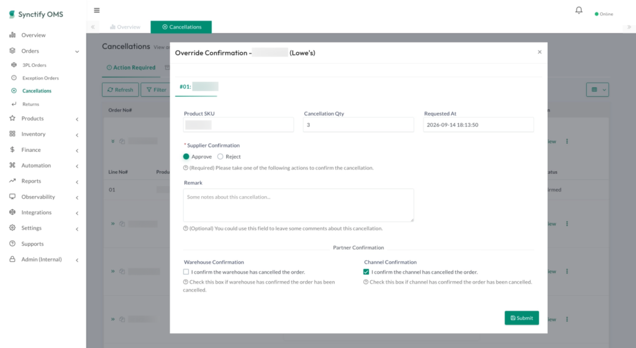Viewport: 636px width, 348px height.
Task: Expand the Reports sidebar section
Action: pyautogui.click(x=77, y=182)
